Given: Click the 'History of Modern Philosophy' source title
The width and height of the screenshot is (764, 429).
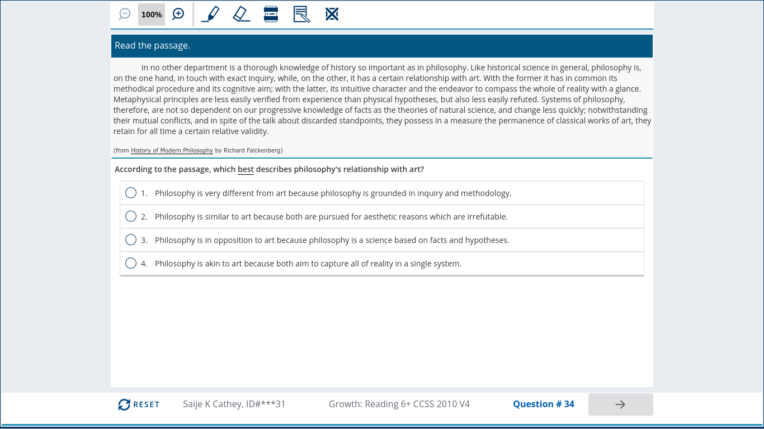Looking at the screenshot, I should click(172, 150).
